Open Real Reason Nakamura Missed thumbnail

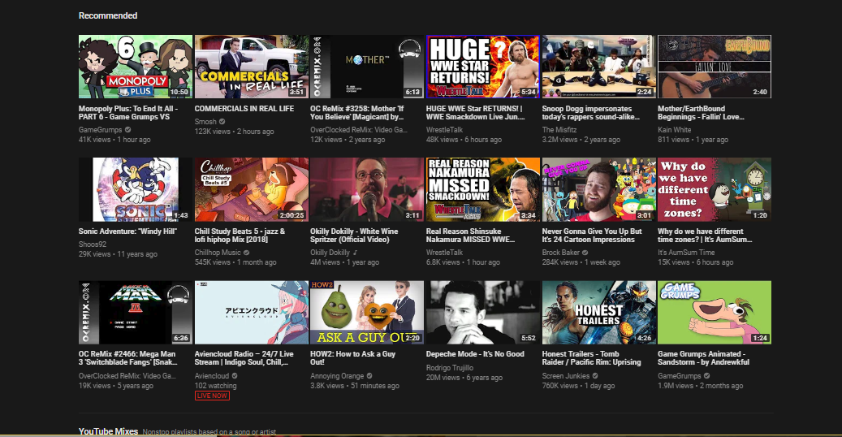tap(483, 189)
